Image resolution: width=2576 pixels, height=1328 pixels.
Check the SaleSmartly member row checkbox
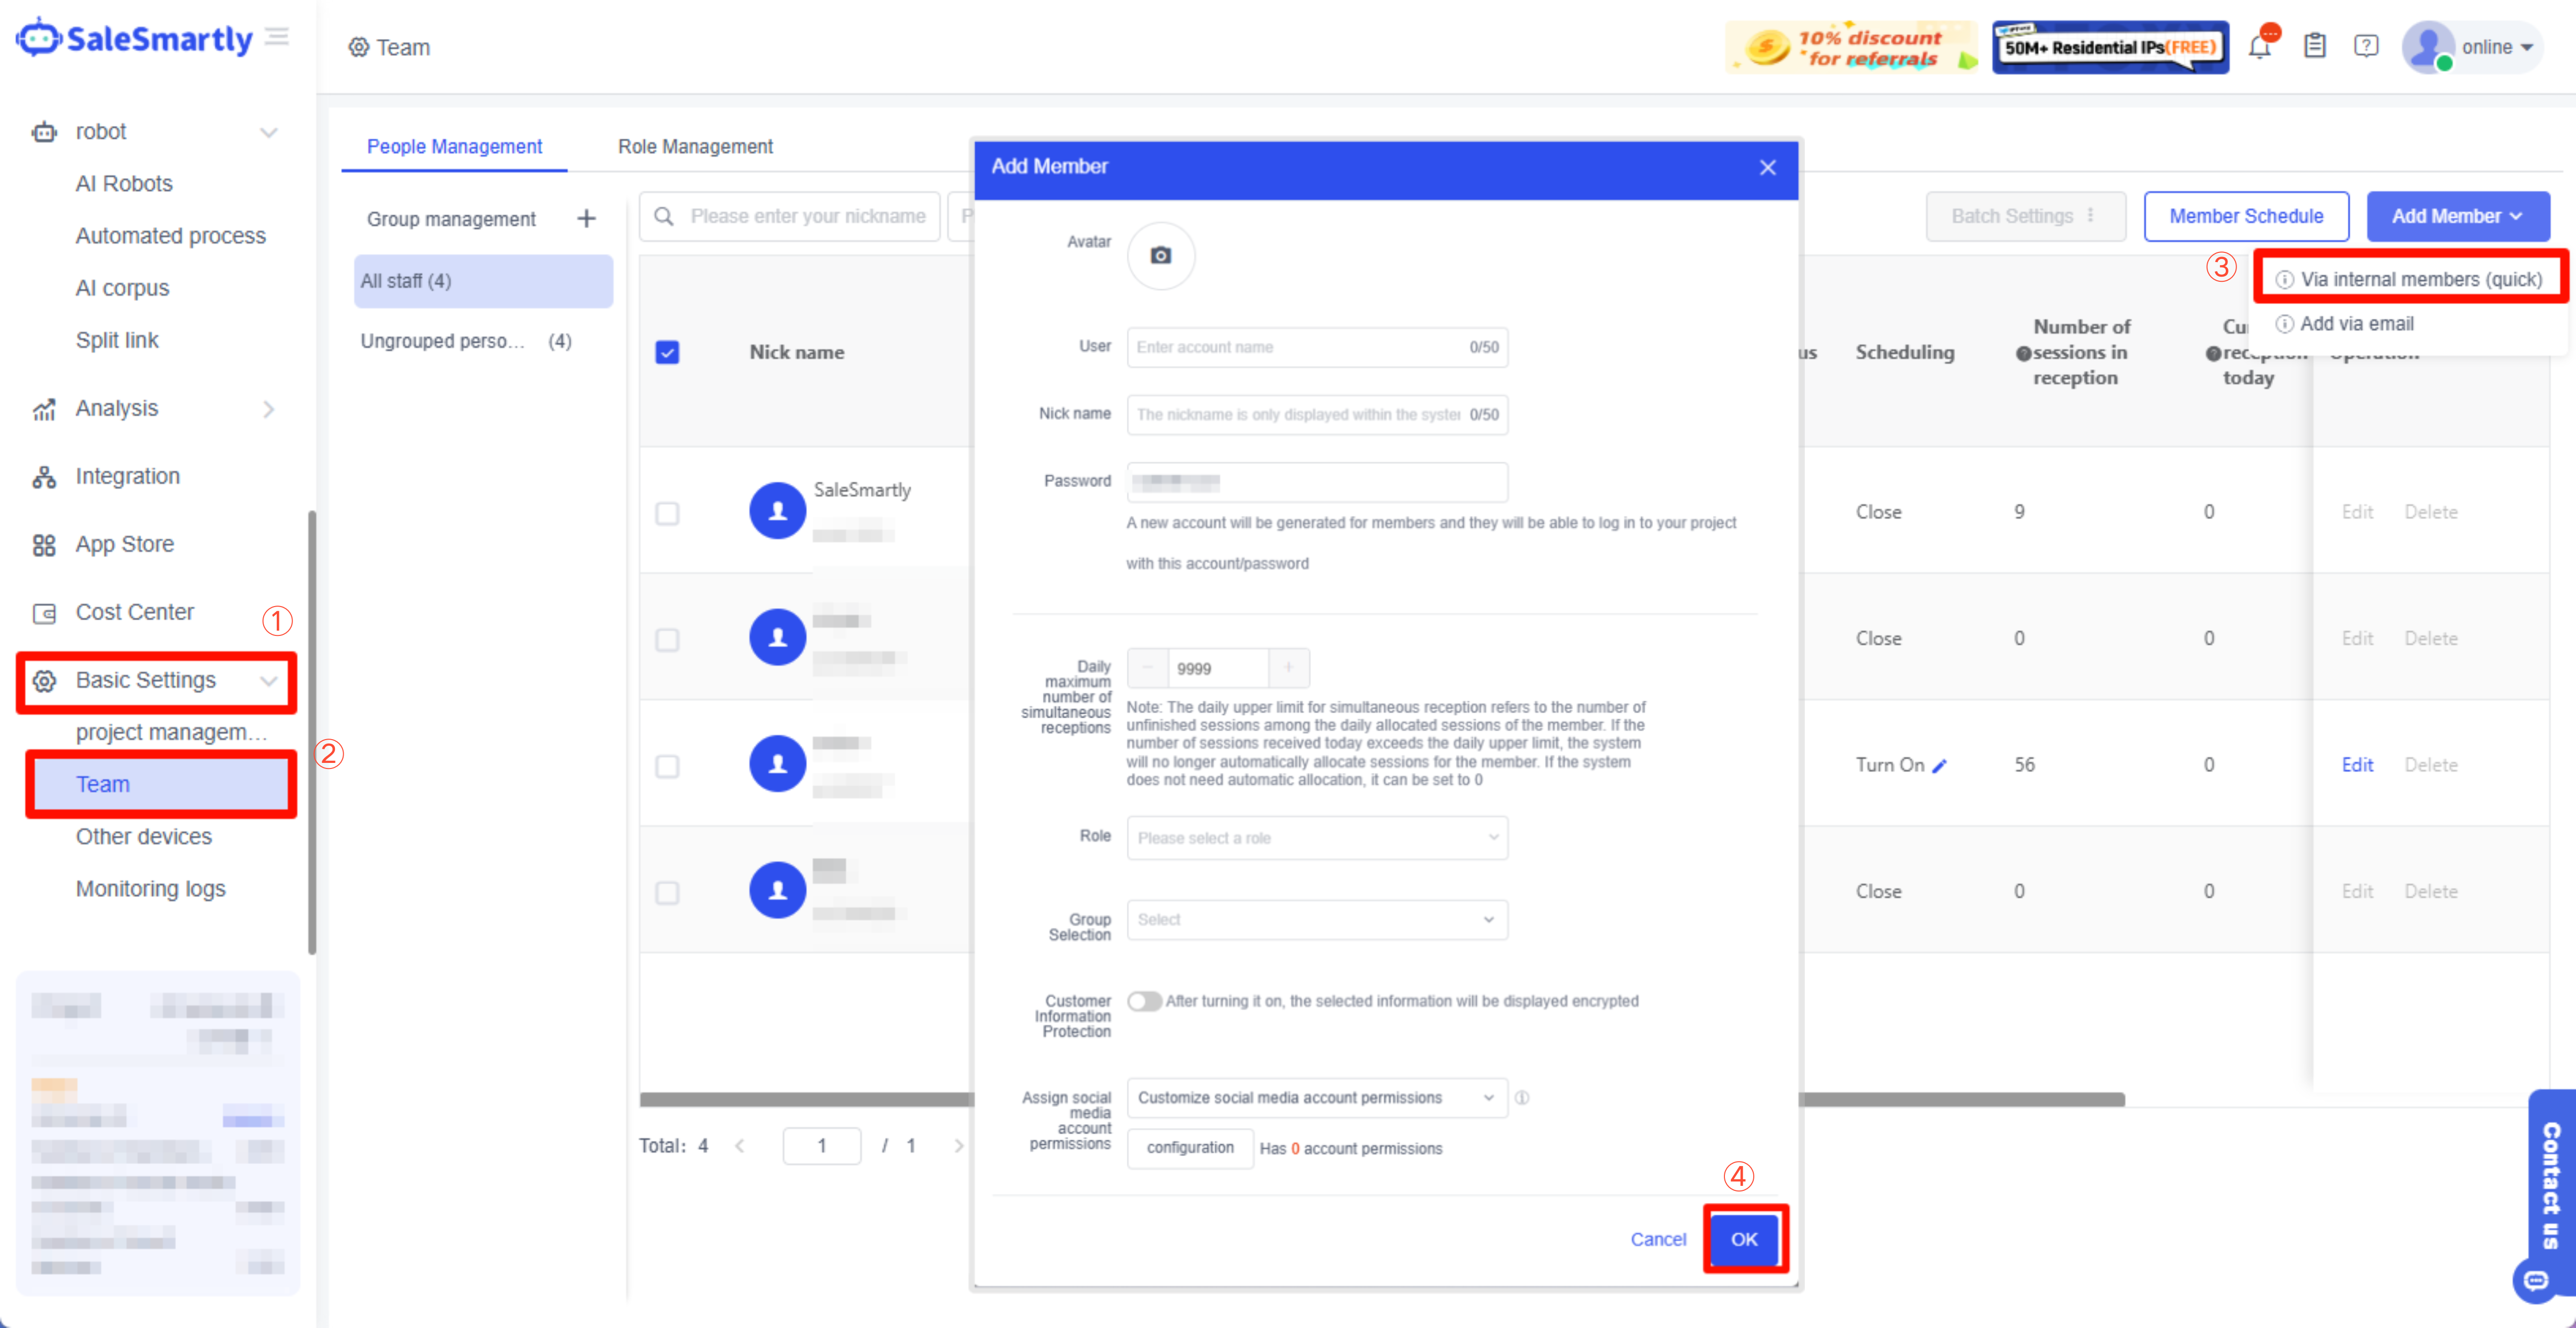coord(667,513)
